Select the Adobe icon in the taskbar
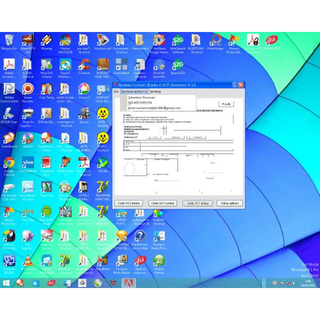The width and height of the screenshot is (320, 320). tap(128, 283)
